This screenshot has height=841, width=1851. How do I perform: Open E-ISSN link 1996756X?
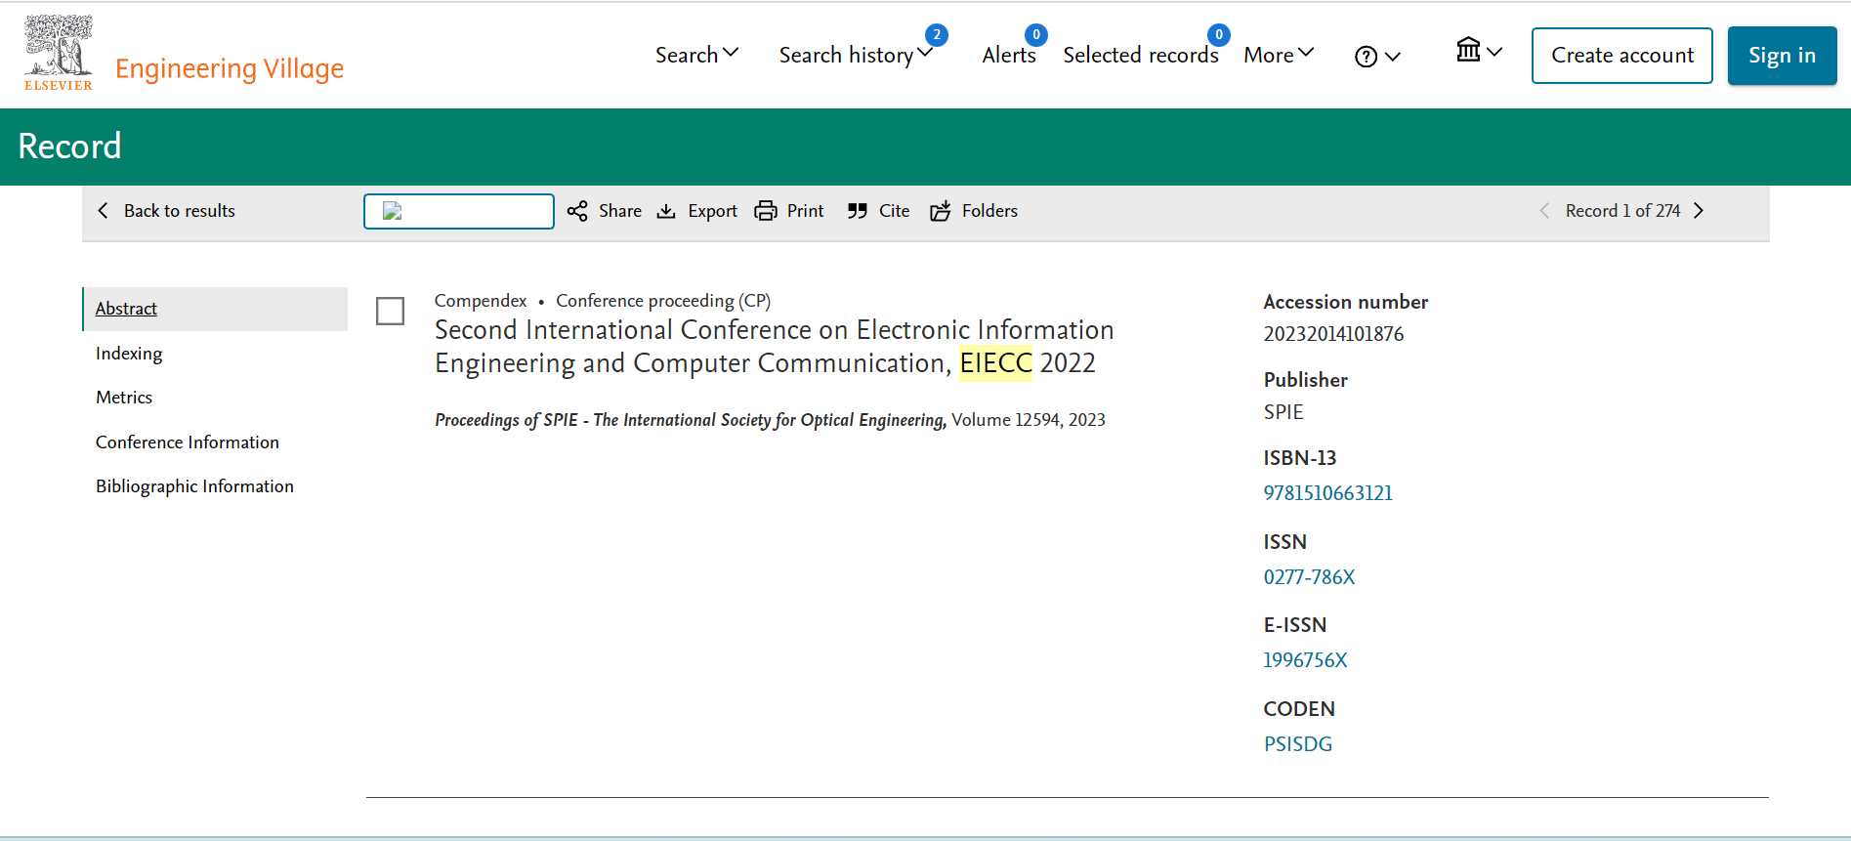click(1305, 660)
